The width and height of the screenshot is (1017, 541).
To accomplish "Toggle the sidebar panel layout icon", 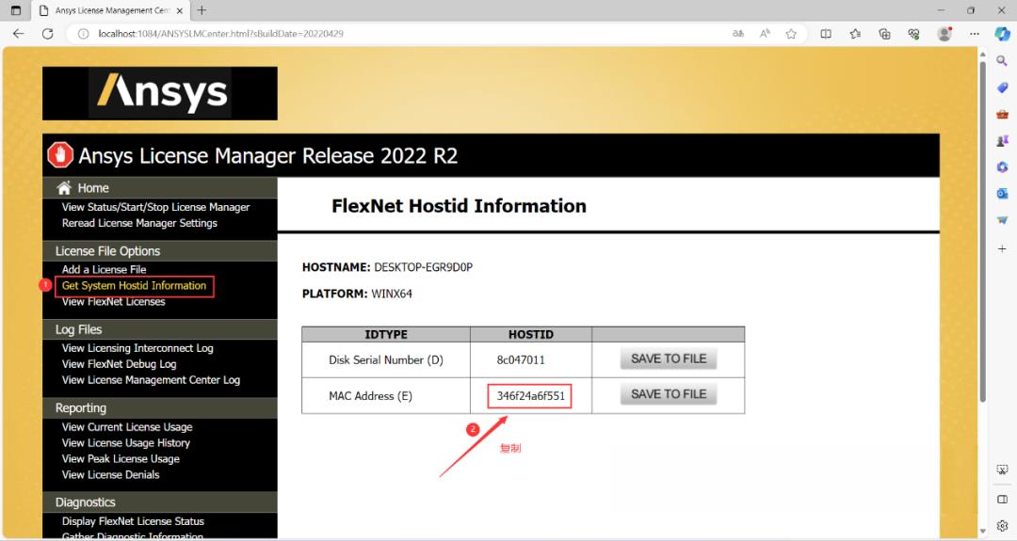I will click(1002, 499).
